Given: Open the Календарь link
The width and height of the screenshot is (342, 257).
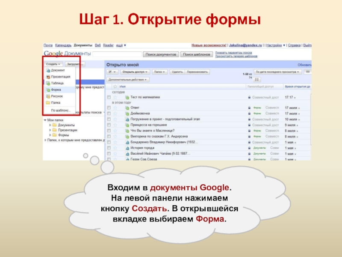Looking at the screenshot, I should coord(63,45).
